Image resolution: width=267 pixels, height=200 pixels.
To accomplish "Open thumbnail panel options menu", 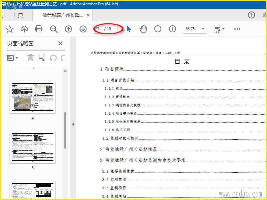I will (x=12, y=58).
